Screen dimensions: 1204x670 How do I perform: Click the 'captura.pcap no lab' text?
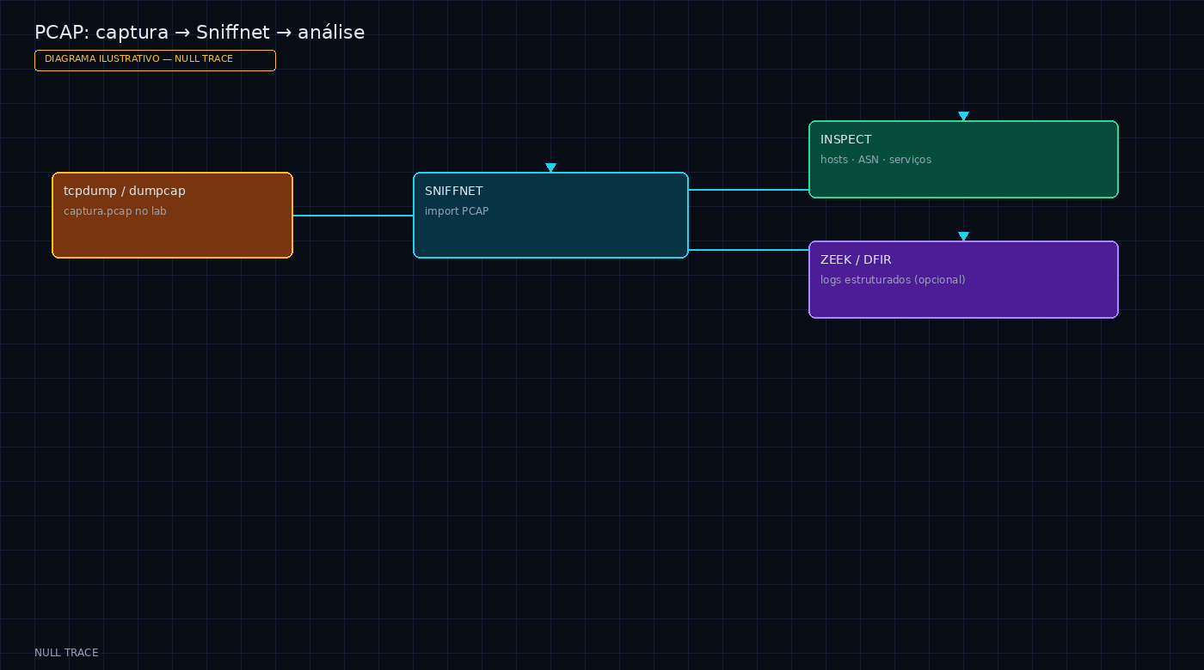coord(115,211)
